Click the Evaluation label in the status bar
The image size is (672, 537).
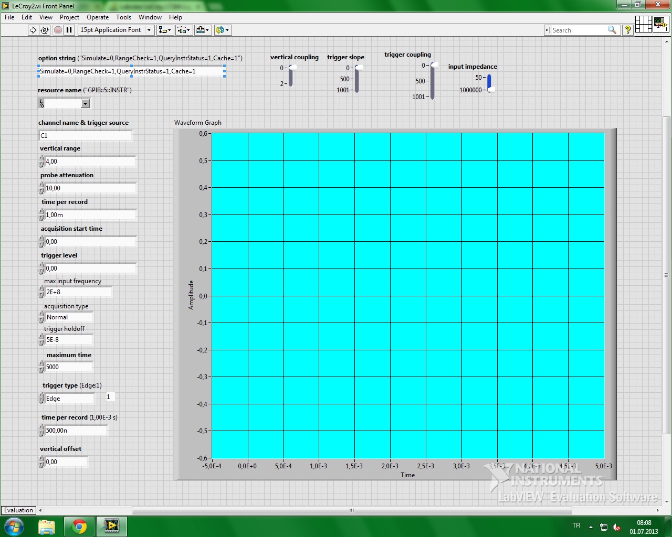[x=18, y=510]
